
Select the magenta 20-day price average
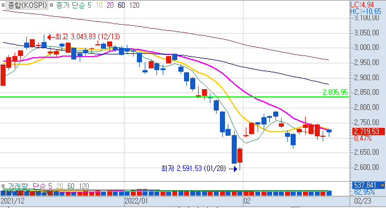pyautogui.click(x=110, y=5)
